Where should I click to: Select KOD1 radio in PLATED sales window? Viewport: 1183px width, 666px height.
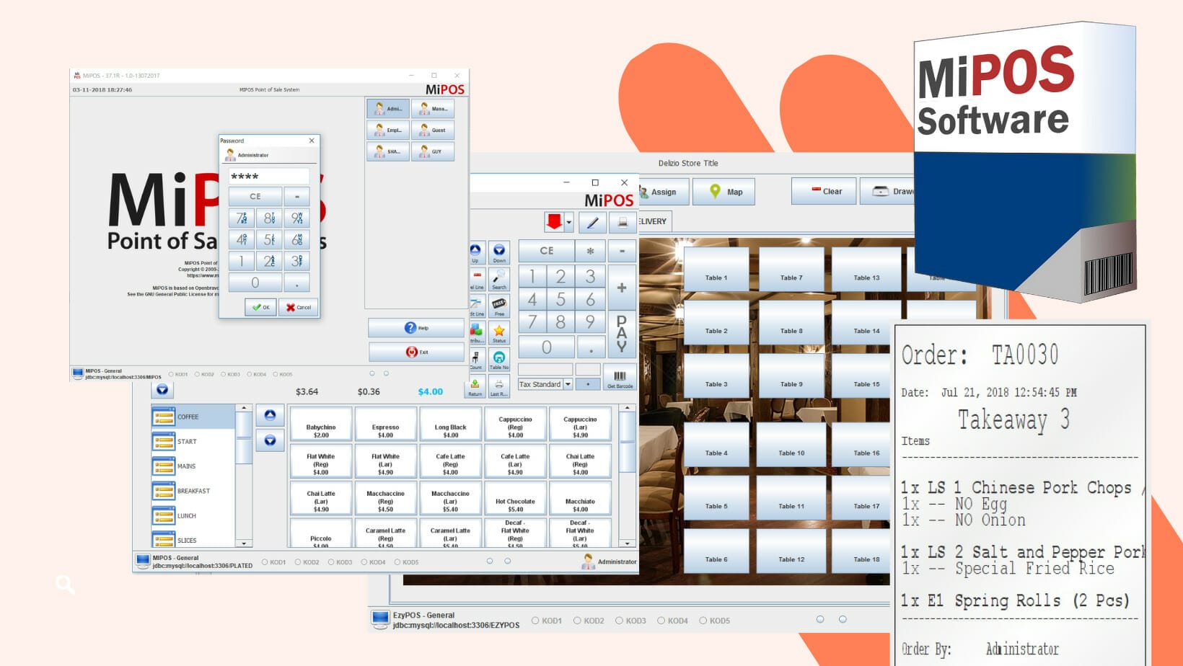click(x=265, y=562)
